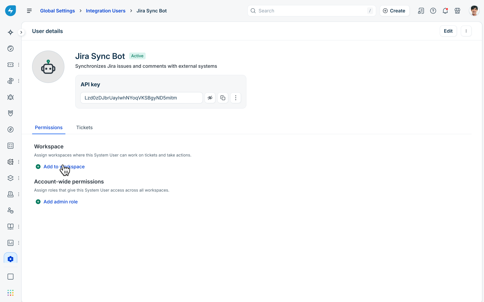This screenshot has height=302, width=484.
Task: Click the Create button
Action: coord(394,11)
